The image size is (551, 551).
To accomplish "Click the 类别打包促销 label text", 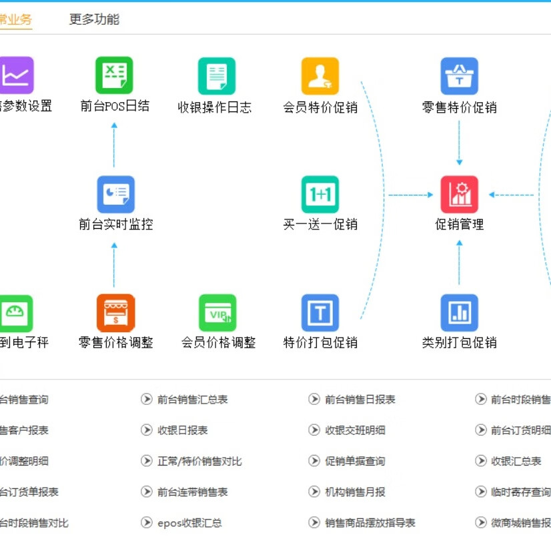I will click(460, 342).
